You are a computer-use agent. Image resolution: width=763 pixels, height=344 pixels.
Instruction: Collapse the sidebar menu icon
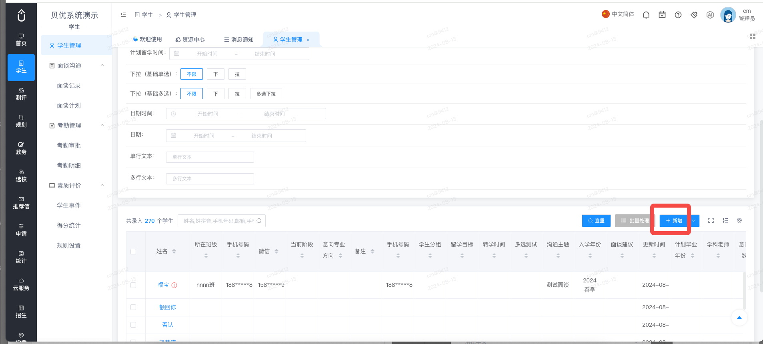pos(123,15)
